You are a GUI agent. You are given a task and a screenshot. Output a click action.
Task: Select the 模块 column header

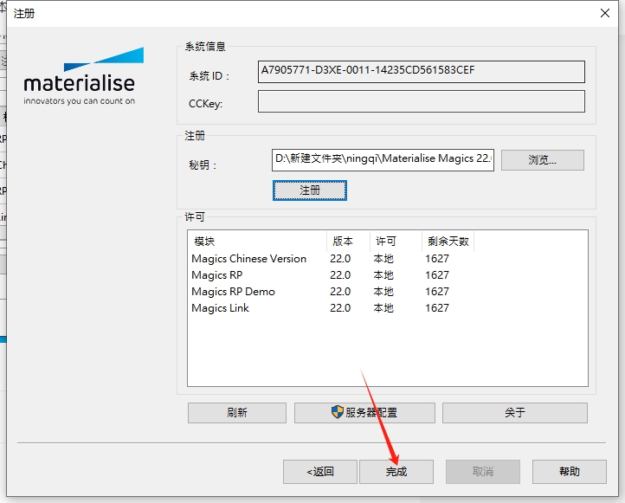[257, 242]
